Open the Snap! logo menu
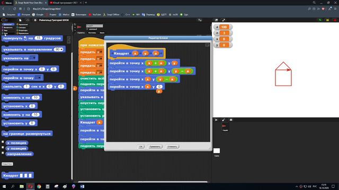This screenshot has width=339, height=190. pos(4,20)
